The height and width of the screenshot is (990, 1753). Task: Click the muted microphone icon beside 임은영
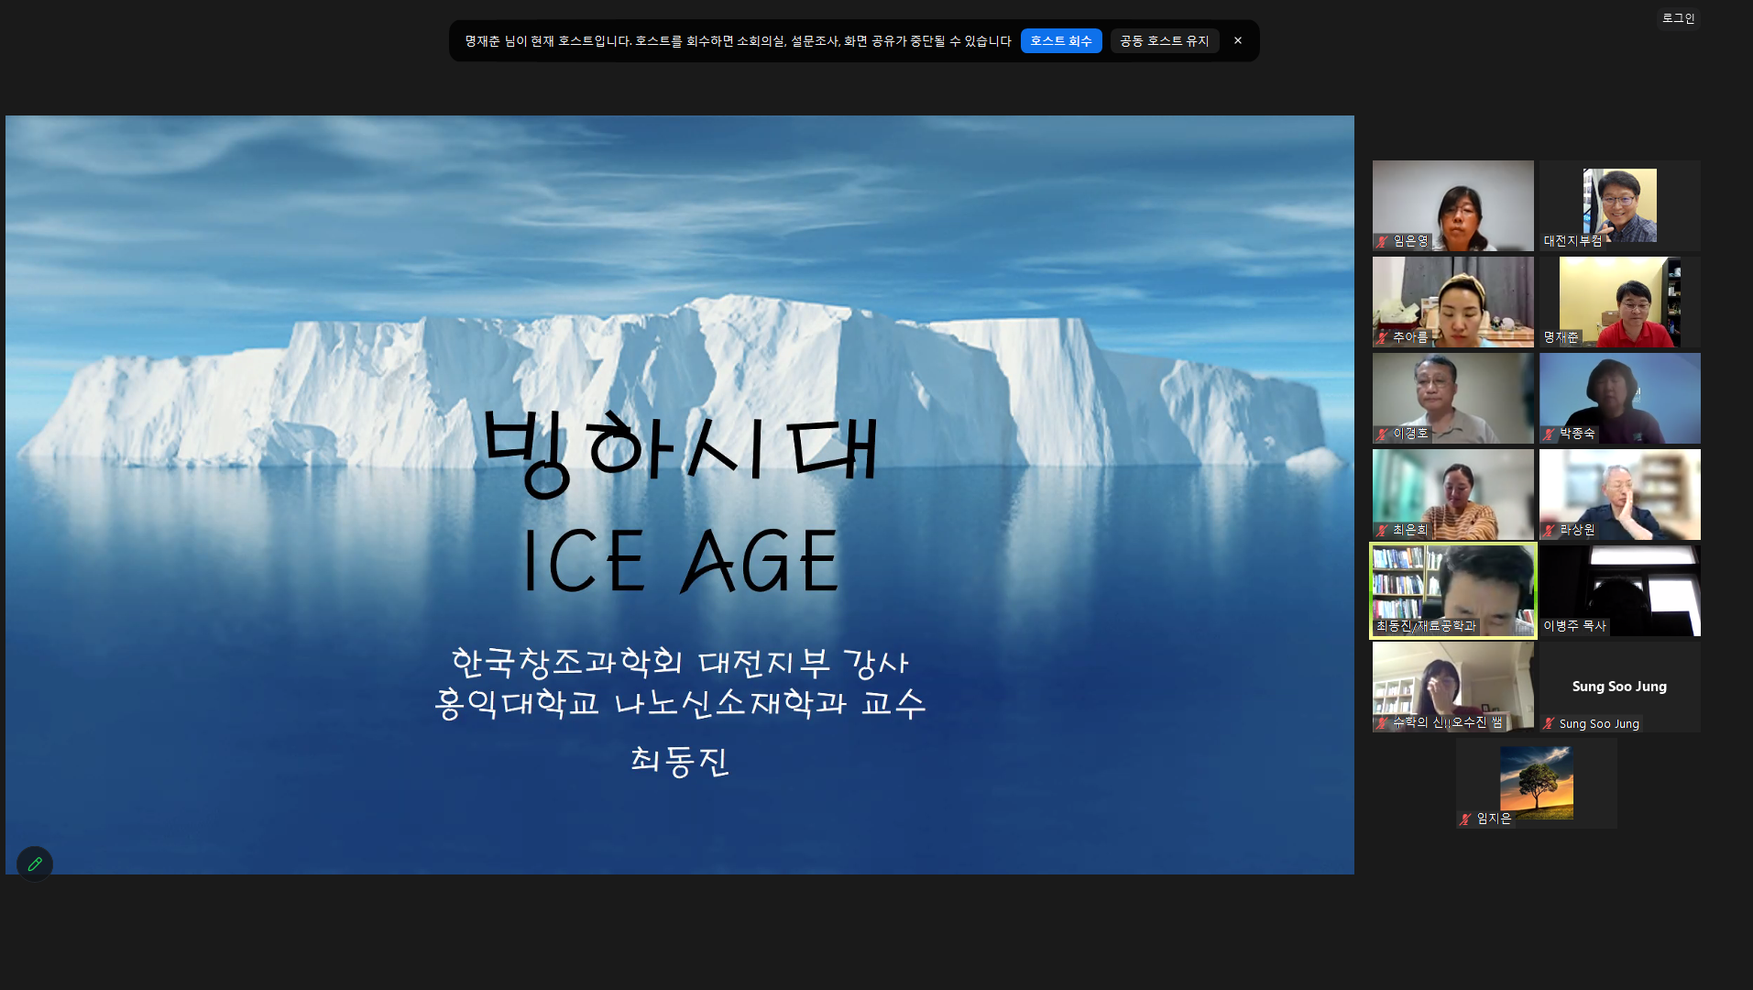[x=1383, y=241]
